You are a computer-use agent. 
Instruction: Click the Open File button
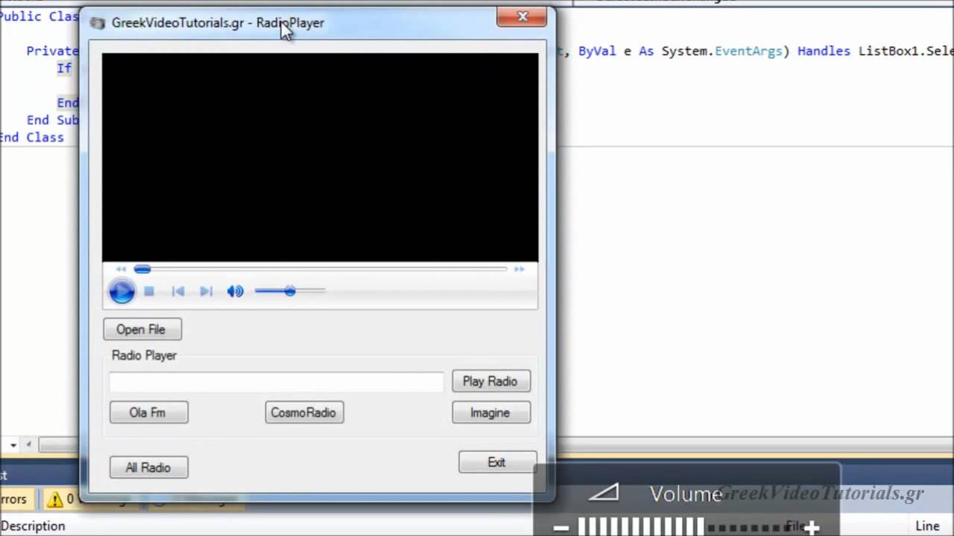coord(142,329)
